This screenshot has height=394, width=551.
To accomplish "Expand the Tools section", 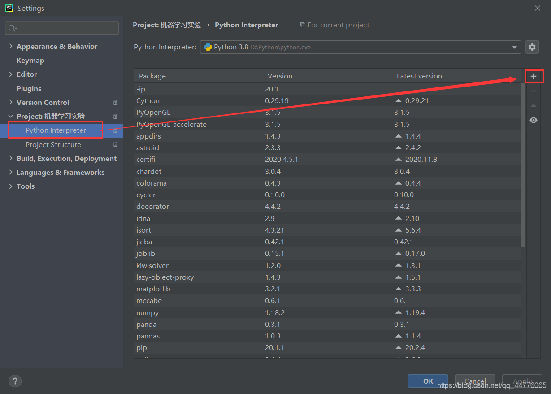I will click(11, 186).
